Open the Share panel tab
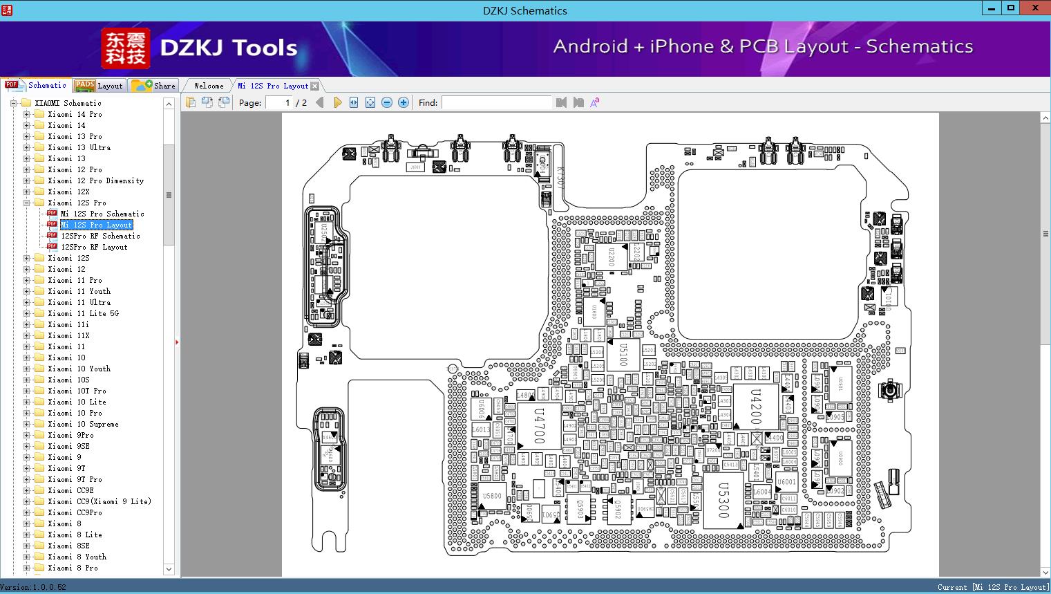Image resolution: width=1051 pixels, height=594 pixels. [x=153, y=86]
